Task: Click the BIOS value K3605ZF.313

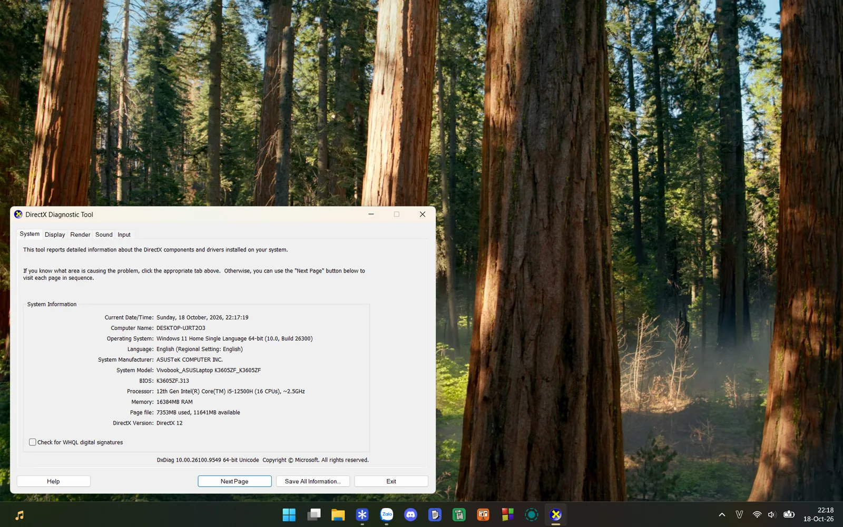Action: (172, 380)
